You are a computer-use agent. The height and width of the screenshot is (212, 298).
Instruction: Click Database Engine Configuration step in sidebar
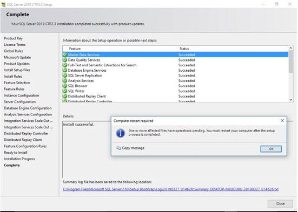click(x=28, y=108)
